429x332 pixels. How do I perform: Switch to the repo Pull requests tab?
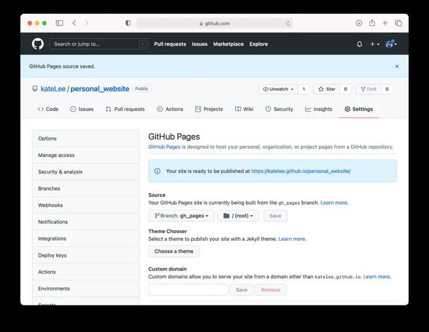125,109
